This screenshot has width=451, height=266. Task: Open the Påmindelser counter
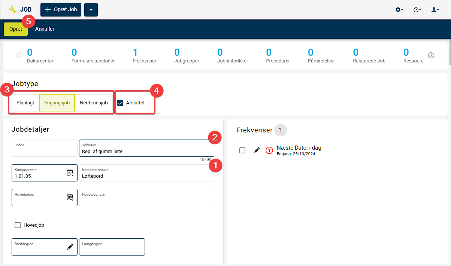[x=321, y=55]
